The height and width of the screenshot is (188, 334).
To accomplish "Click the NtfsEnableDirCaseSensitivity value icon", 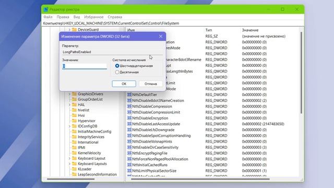I will pos(129,147).
